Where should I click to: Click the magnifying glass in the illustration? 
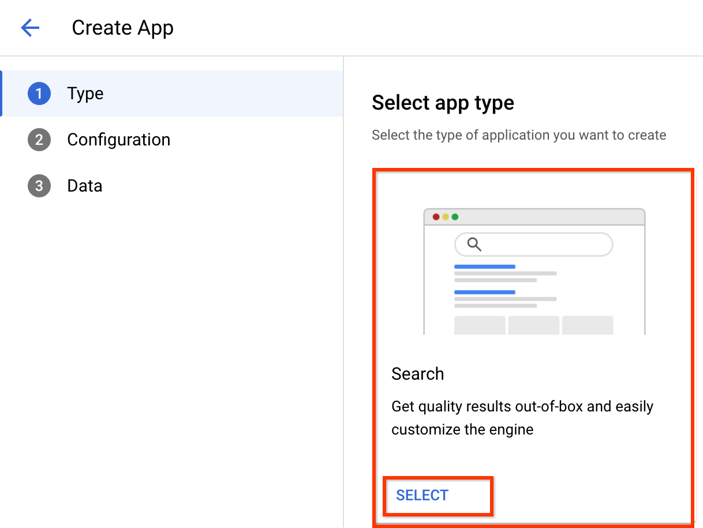click(x=474, y=244)
